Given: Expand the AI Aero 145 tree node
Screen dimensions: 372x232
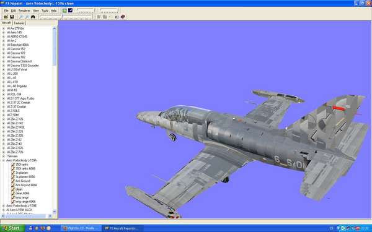Looking at the screenshot, I should click(3, 32).
